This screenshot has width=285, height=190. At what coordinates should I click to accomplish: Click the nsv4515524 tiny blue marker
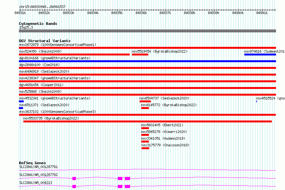256,101
